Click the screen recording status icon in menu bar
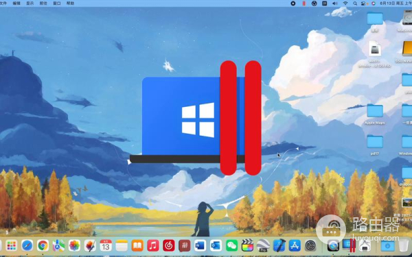The width and height of the screenshot is (412, 257). [x=293, y=3]
